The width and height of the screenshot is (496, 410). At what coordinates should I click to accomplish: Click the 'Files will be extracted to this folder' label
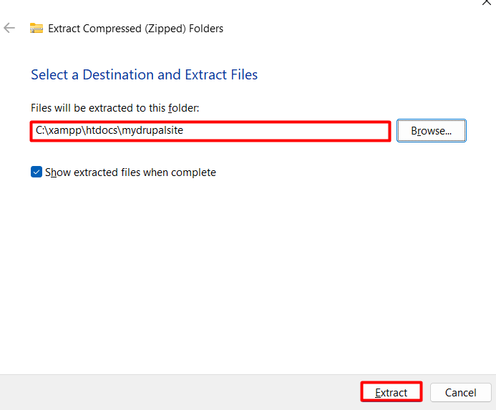[x=115, y=107]
